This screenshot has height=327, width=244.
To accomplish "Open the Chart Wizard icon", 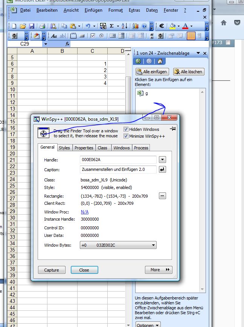I will (x=136, y=26).
